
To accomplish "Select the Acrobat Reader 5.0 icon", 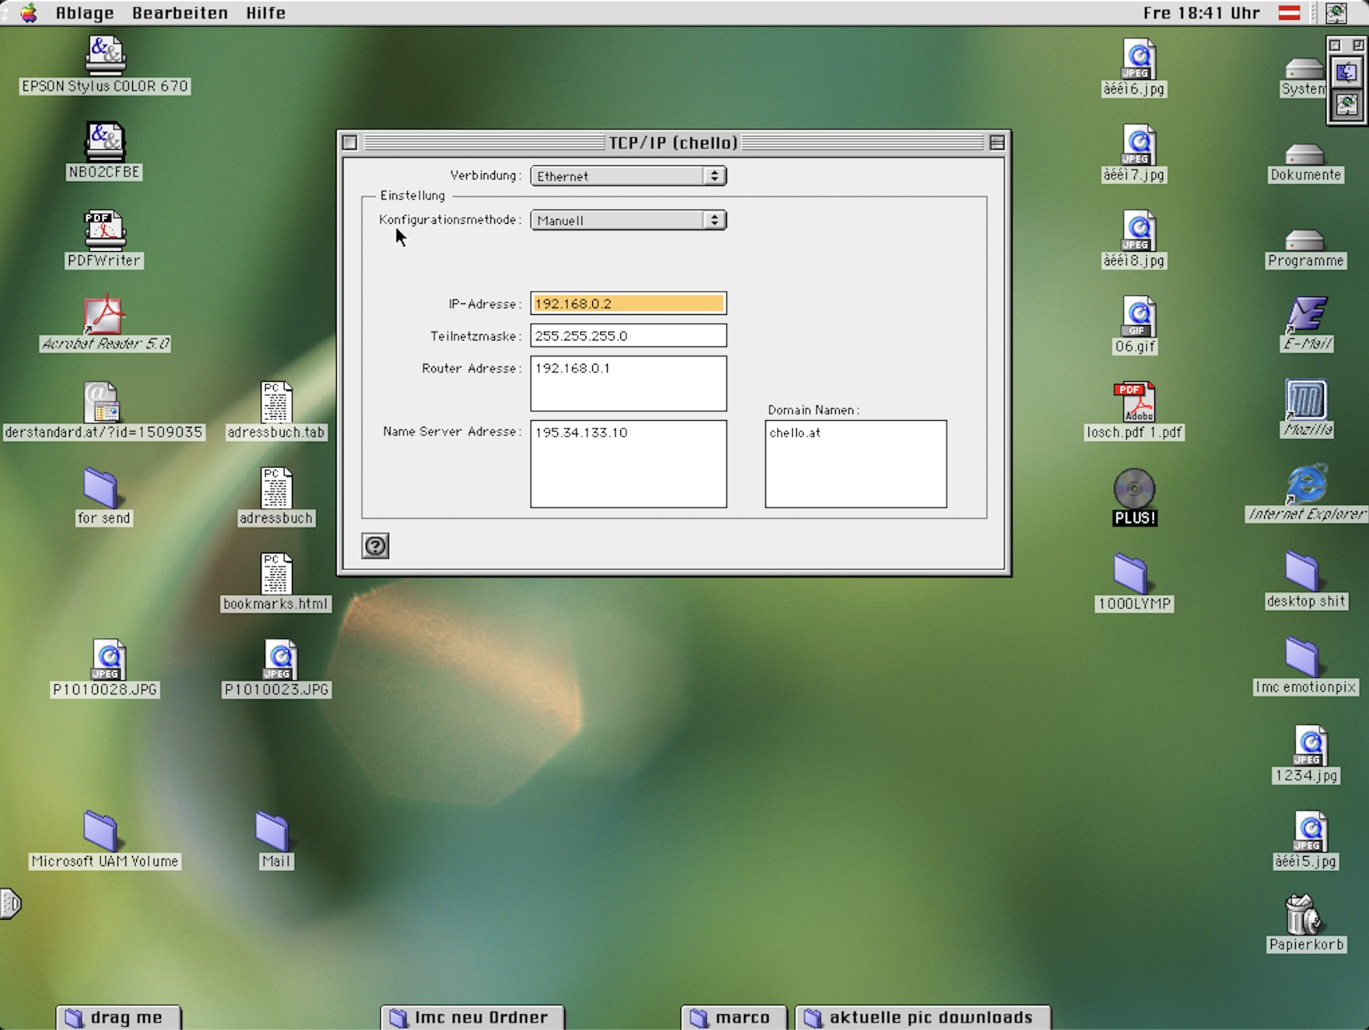I will (x=103, y=315).
